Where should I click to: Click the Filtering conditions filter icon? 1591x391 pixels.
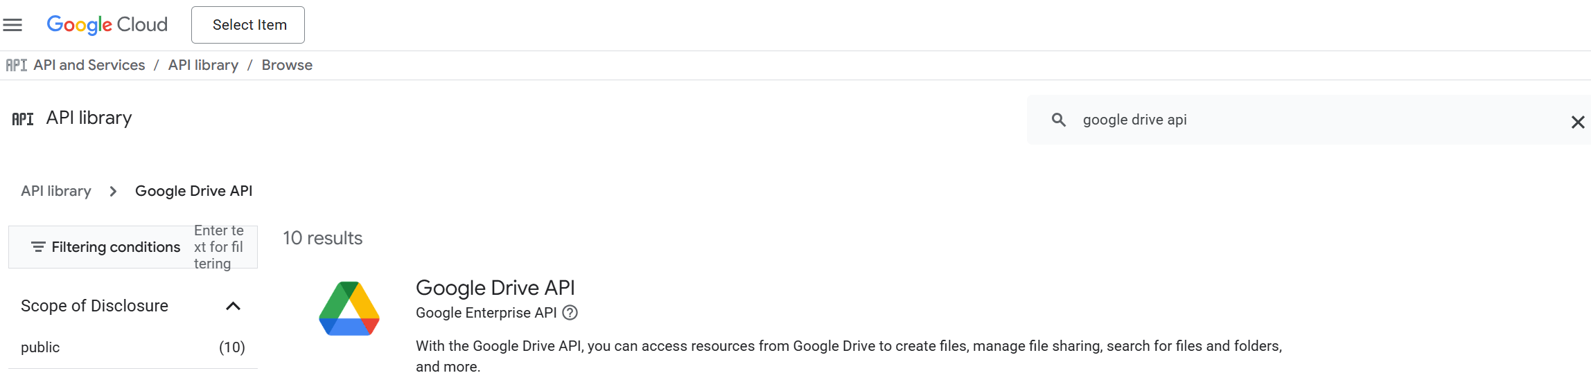(38, 247)
